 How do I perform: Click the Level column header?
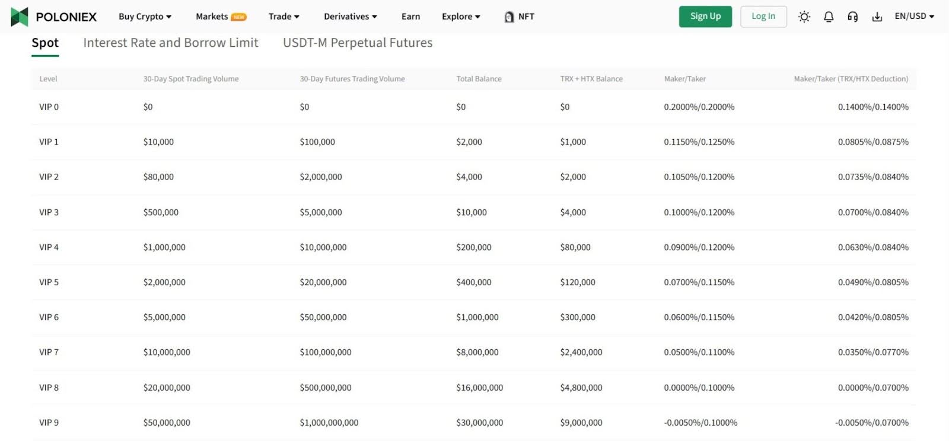click(x=48, y=79)
